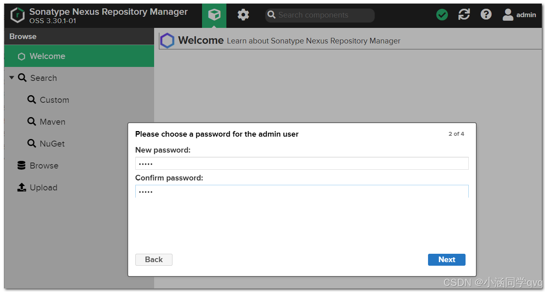Click the '2 of 4' step indicator
This screenshot has width=545, height=292.
coord(456,134)
